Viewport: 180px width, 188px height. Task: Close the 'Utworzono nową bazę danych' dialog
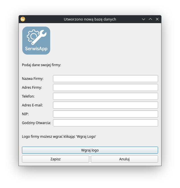(157, 19)
